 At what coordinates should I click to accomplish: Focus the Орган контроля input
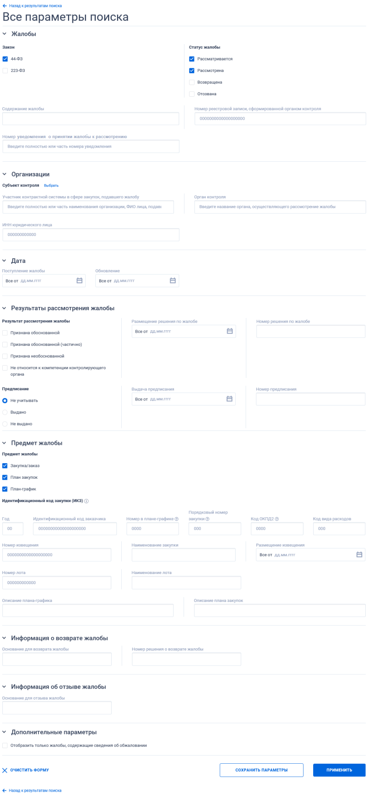tap(280, 207)
